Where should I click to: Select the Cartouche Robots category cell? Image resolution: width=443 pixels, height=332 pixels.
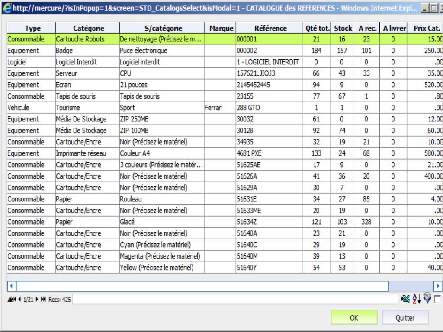87,39
